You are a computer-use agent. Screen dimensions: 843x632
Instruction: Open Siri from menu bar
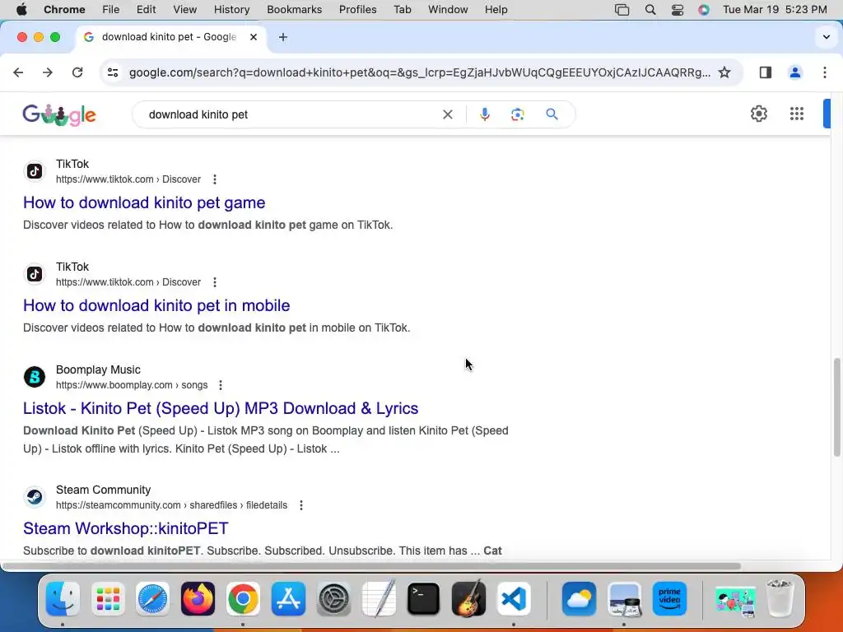tap(704, 9)
